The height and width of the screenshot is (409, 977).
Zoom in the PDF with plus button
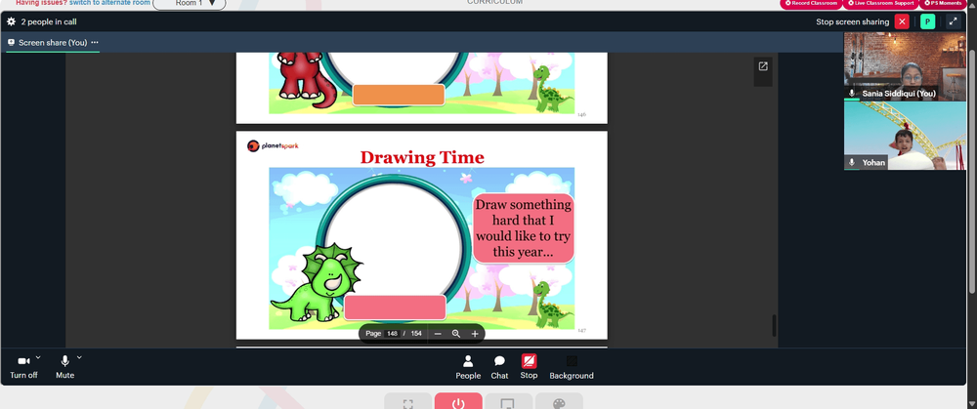coord(475,334)
